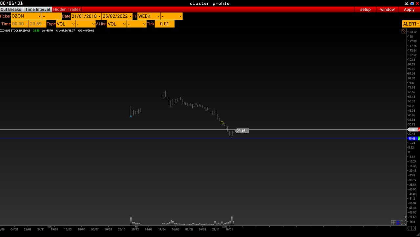Expand the WEEK timeframe dropdown
This screenshot has height=237, width=420.
(x=149, y=16)
